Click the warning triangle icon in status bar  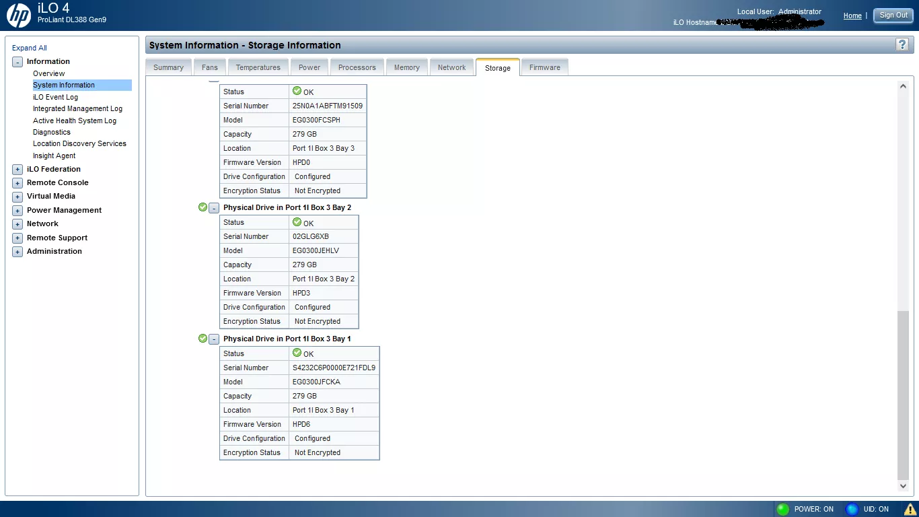point(910,509)
